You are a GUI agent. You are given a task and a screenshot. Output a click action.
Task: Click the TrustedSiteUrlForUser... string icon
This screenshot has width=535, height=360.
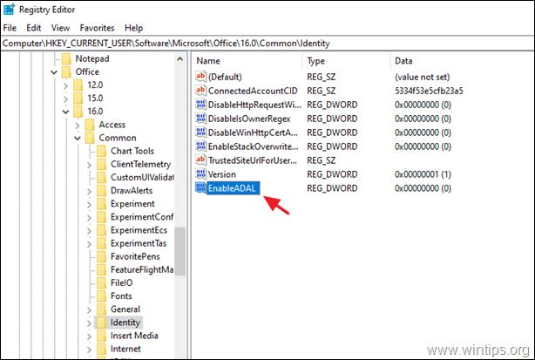click(200, 160)
